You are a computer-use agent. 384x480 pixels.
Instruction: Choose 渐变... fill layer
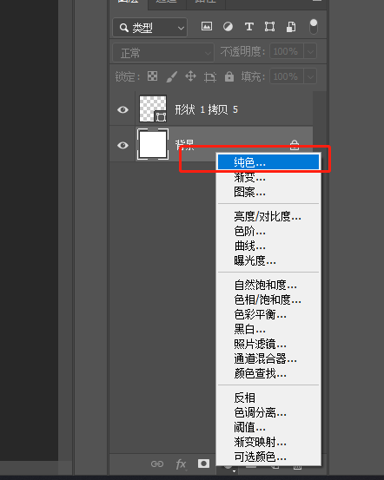(268, 177)
